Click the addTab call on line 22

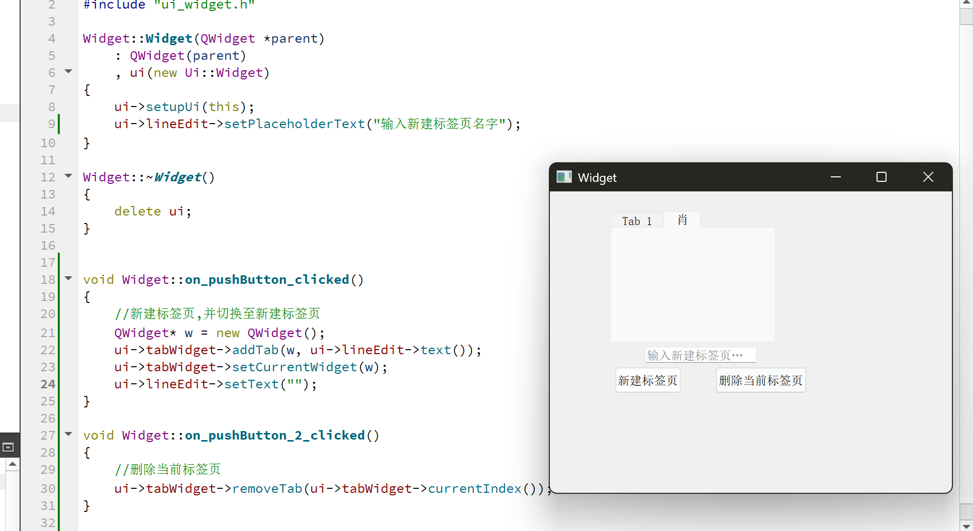click(255, 350)
